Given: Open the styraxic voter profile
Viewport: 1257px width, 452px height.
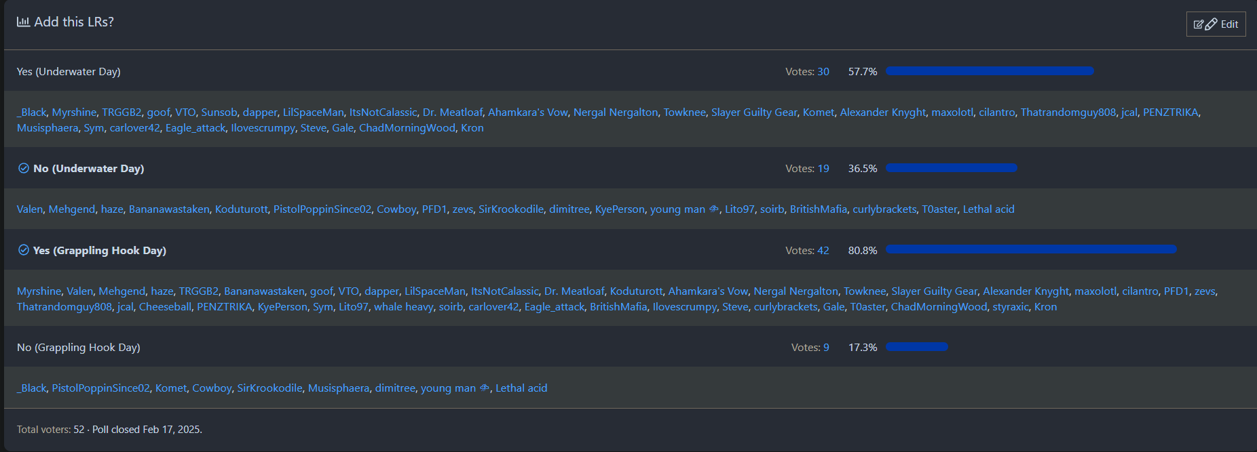Looking at the screenshot, I should [1011, 307].
